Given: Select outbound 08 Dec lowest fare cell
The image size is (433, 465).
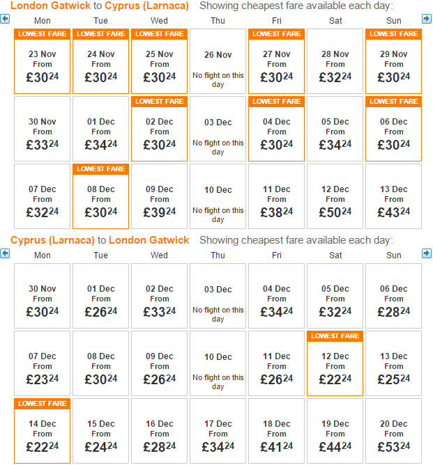Looking at the screenshot, I should coord(100,196).
